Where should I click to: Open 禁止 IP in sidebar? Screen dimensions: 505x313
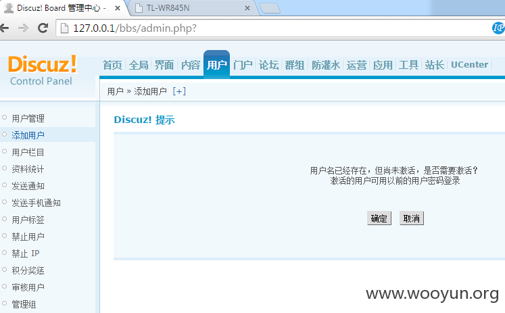pyautogui.click(x=26, y=254)
